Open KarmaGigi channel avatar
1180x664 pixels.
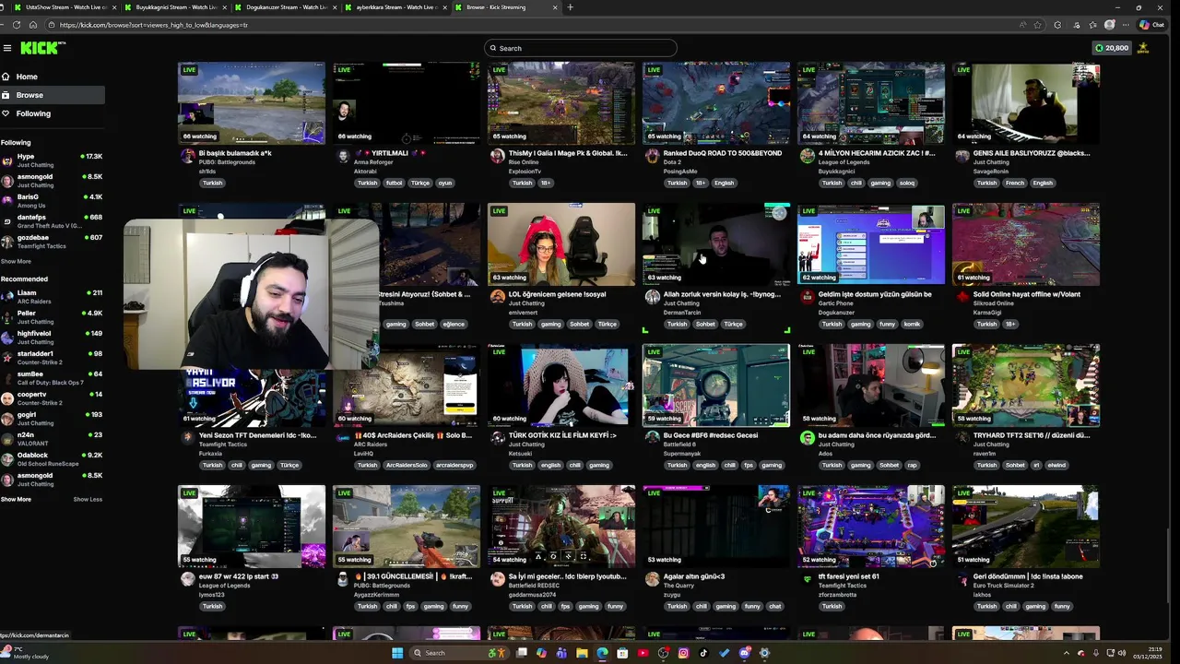[962, 297]
